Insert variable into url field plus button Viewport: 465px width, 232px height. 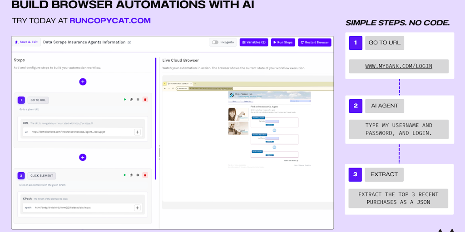pos(137,132)
